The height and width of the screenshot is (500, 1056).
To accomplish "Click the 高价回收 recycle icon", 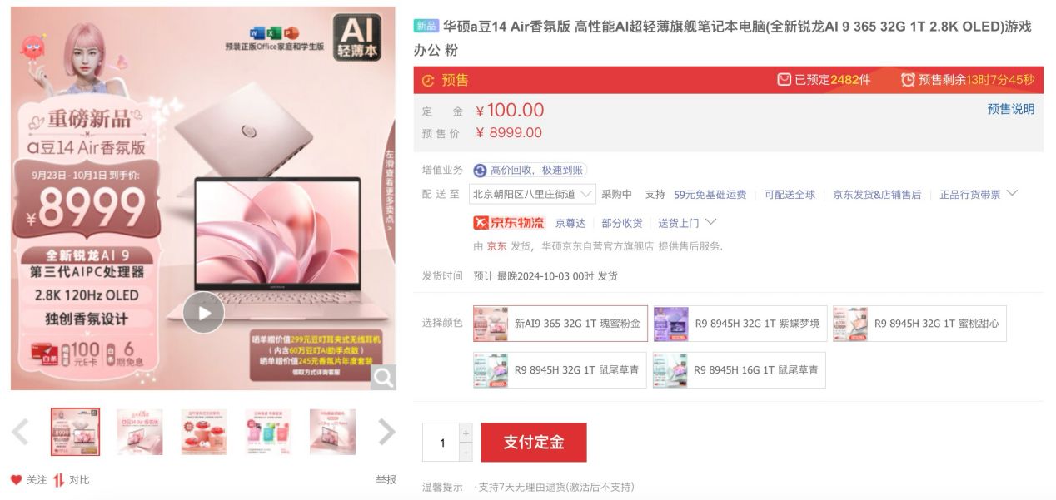I will click(480, 170).
